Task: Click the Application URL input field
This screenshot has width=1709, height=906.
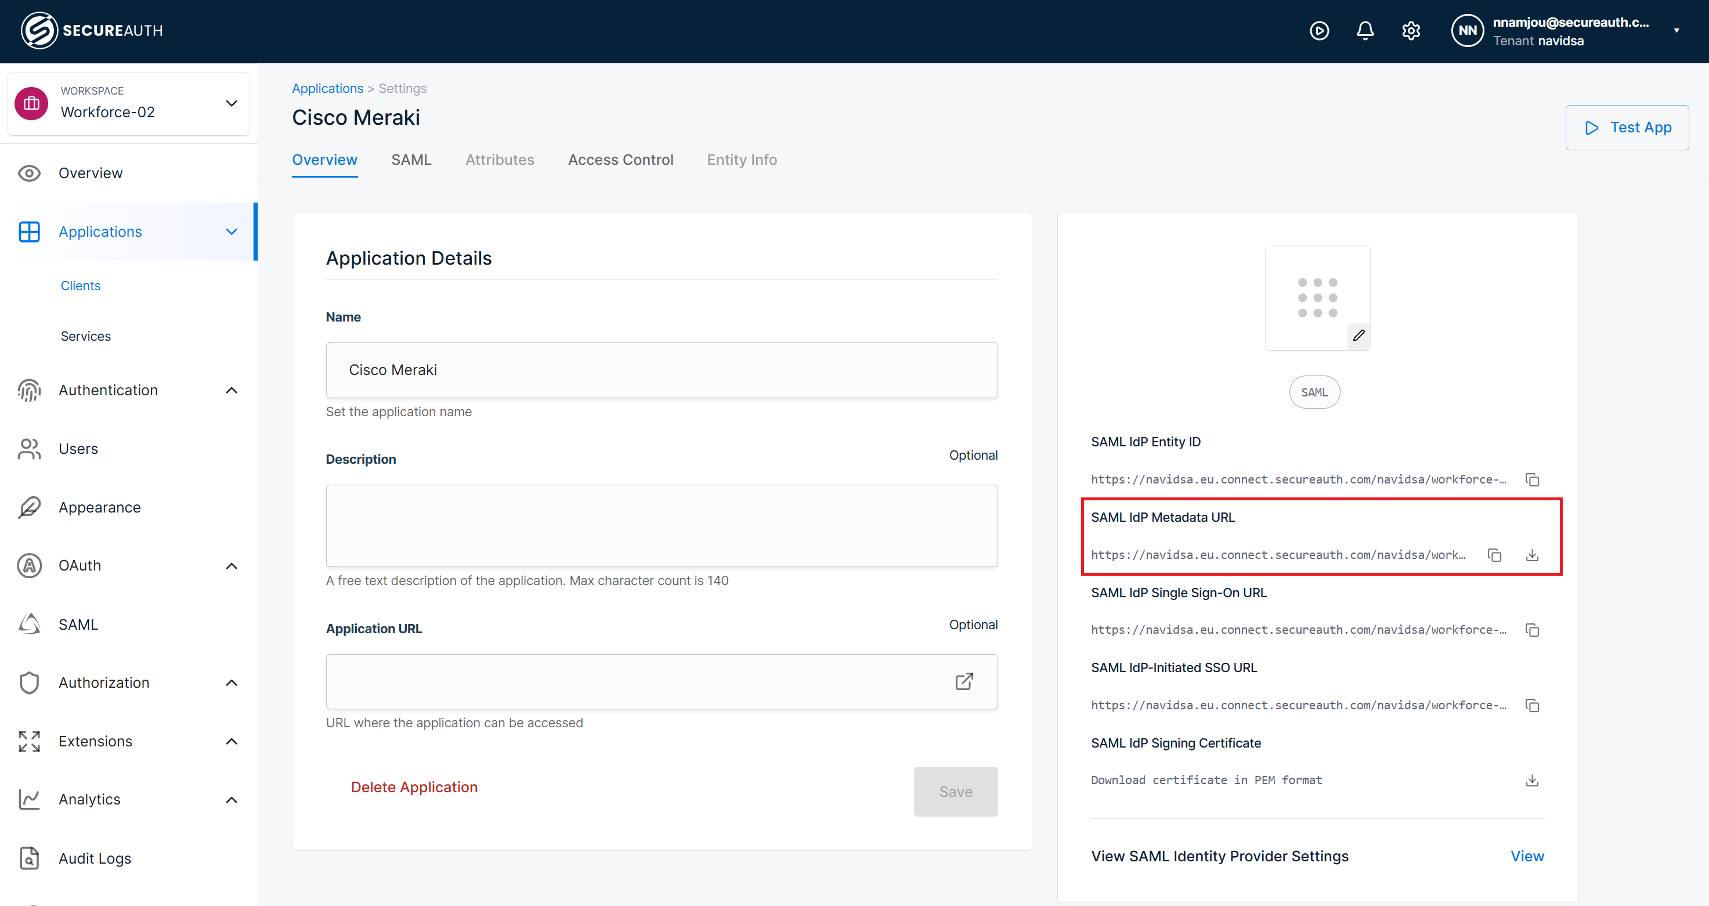Action: coord(662,681)
